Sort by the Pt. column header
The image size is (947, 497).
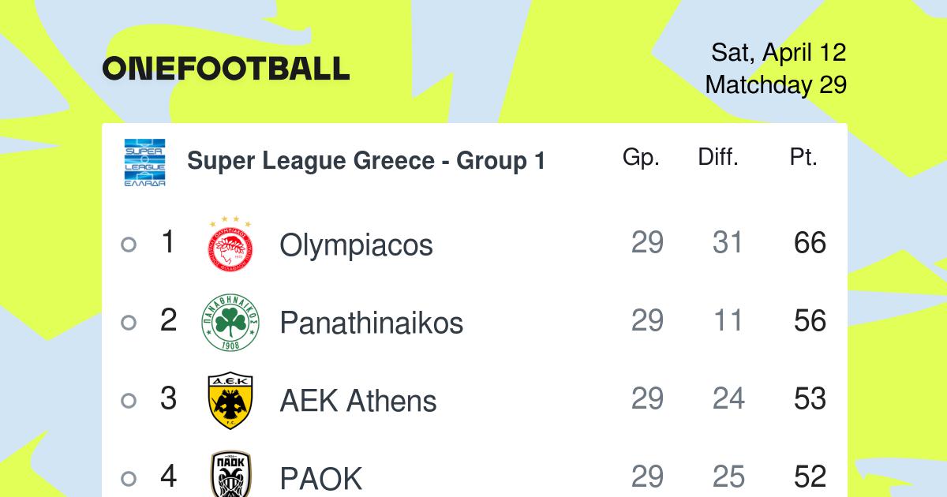[803, 158]
